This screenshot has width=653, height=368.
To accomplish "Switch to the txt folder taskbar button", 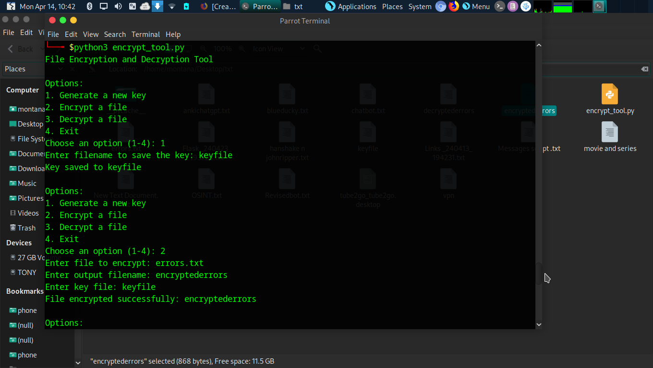I will point(293,7).
